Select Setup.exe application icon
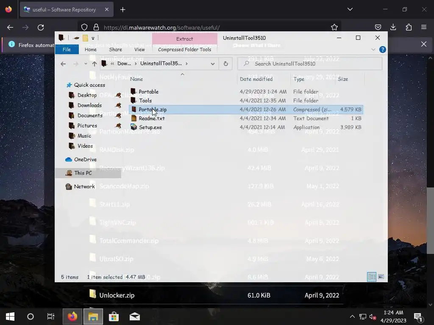Screen dimensions: 434x325 [134, 127]
